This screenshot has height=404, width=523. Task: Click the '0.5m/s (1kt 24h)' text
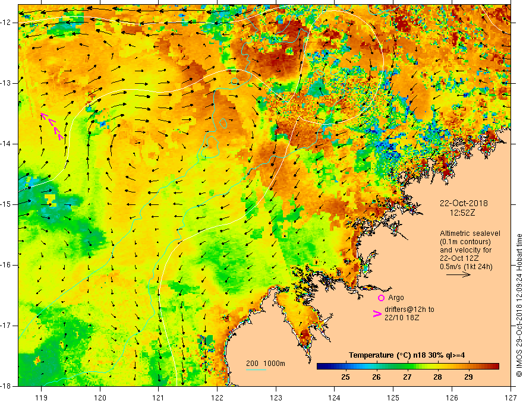point(466,266)
